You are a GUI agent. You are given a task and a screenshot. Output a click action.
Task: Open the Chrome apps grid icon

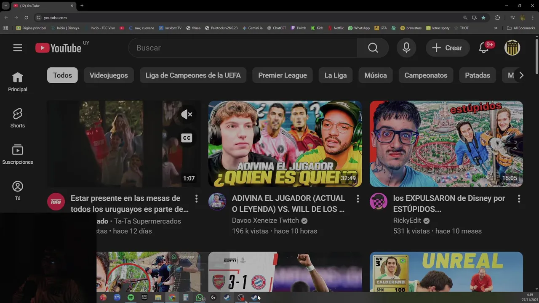click(x=5, y=28)
